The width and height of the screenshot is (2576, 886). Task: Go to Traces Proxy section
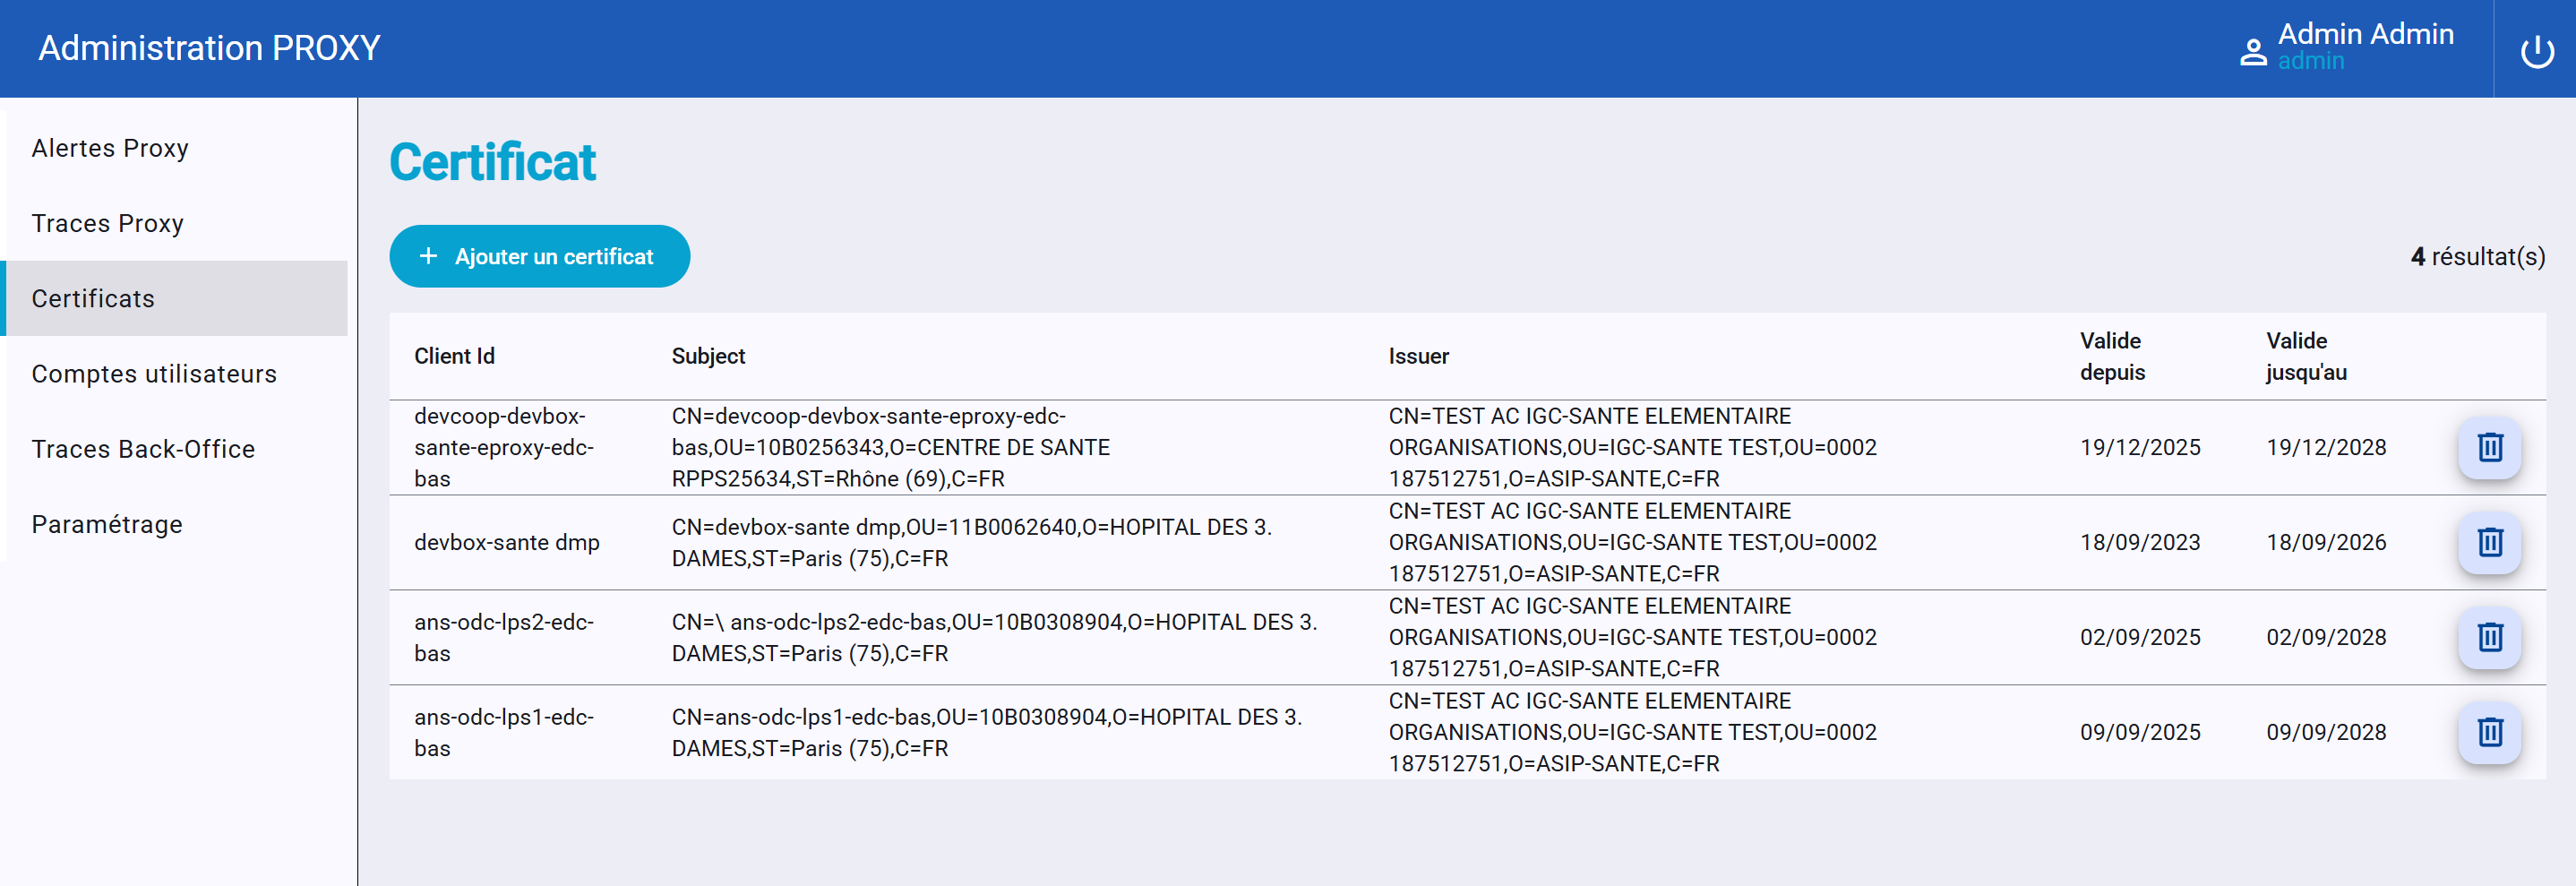[108, 224]
